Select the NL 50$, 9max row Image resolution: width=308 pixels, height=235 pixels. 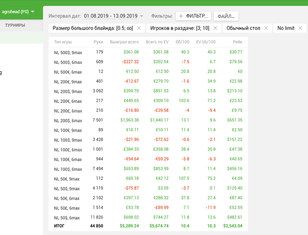coord(148,188)
